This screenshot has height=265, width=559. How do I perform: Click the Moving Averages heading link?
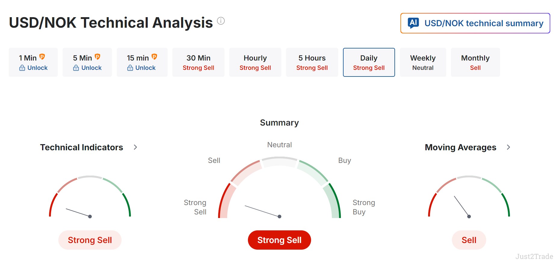click(460, 147)
